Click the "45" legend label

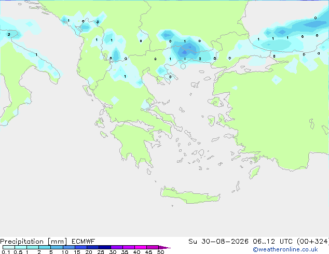pyautogui.click(x=148, y=252)
